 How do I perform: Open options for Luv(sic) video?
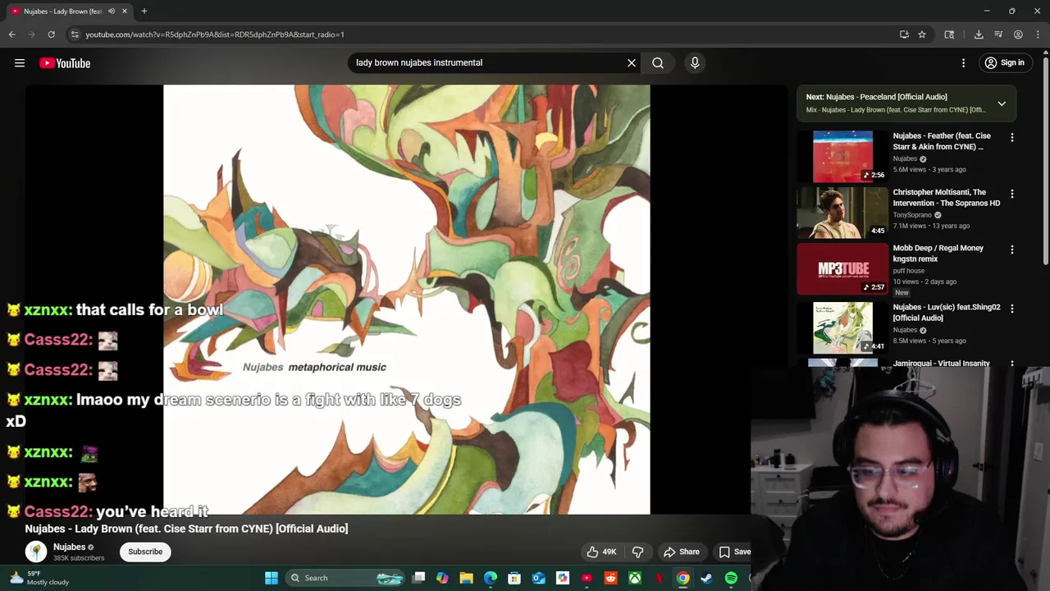click(x=1012, y=309)
